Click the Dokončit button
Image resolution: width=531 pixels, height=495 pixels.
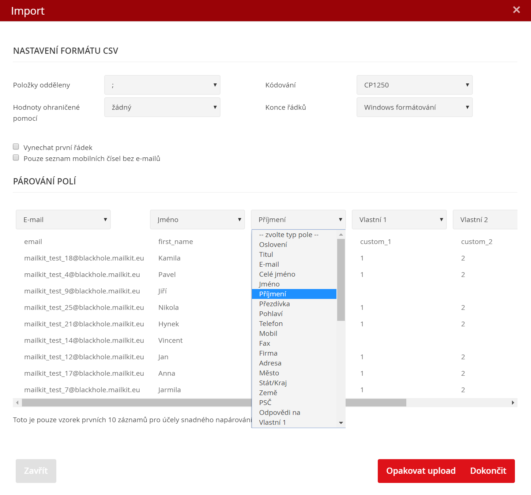click(x=488, y=471)
